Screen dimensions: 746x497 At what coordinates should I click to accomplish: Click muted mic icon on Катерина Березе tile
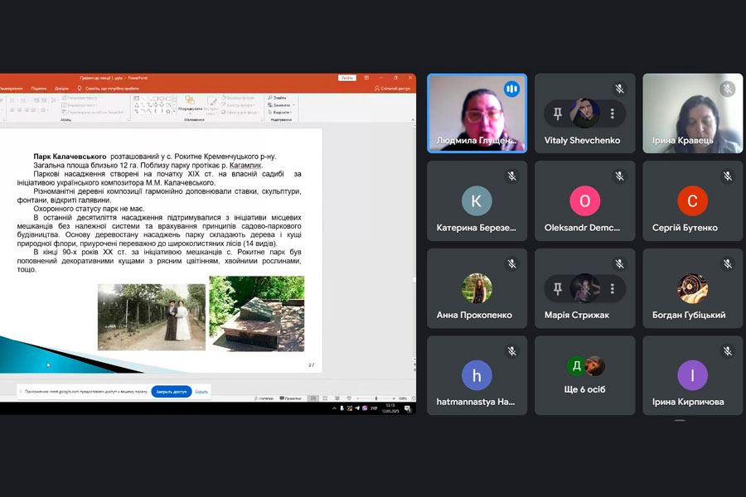511,176
